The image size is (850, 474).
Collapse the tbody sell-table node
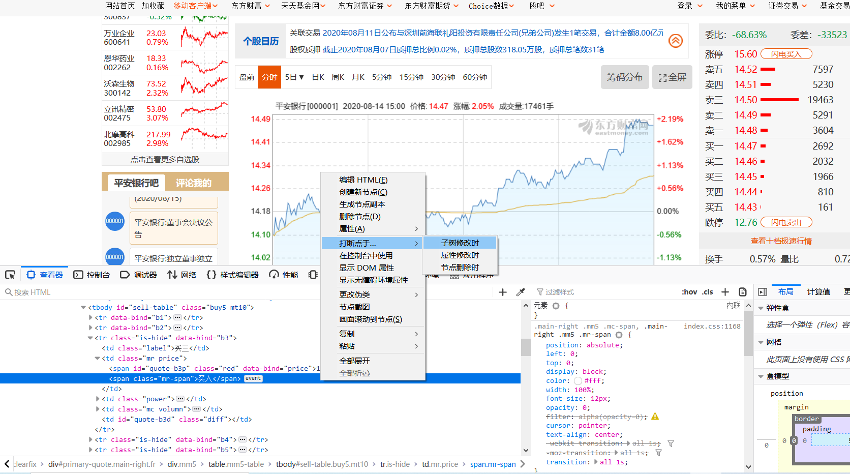(83, 307)
